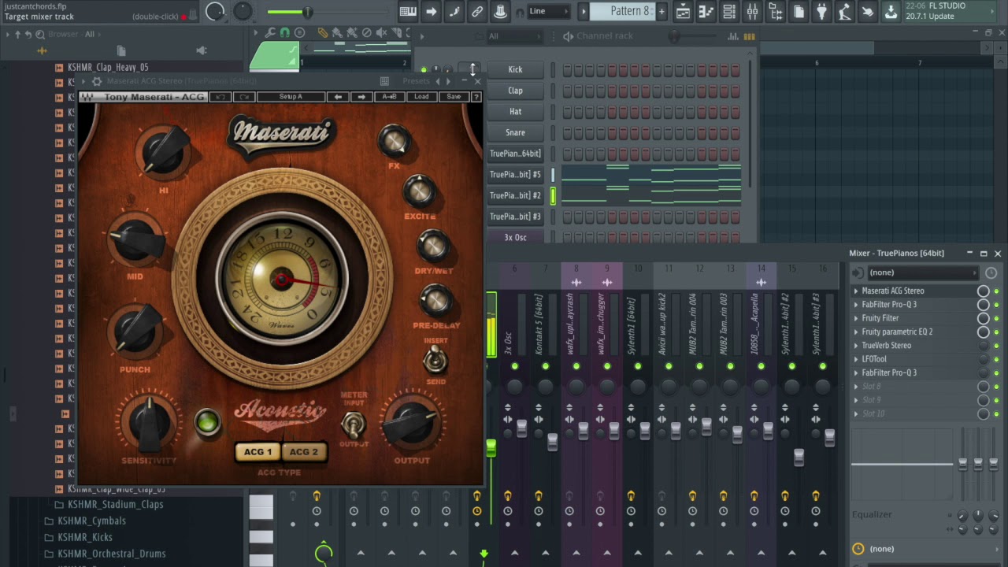This screenshot has height=567, width=1008.
Task: Click Maserati Save button
Action: [x=454, y=97]
